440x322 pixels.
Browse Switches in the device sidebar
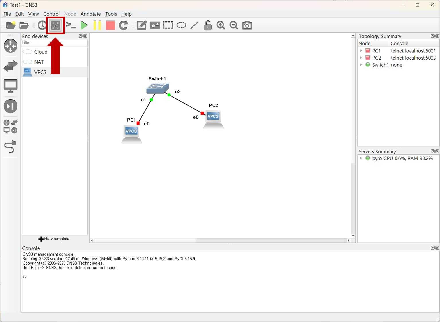[x=11, y=66]
